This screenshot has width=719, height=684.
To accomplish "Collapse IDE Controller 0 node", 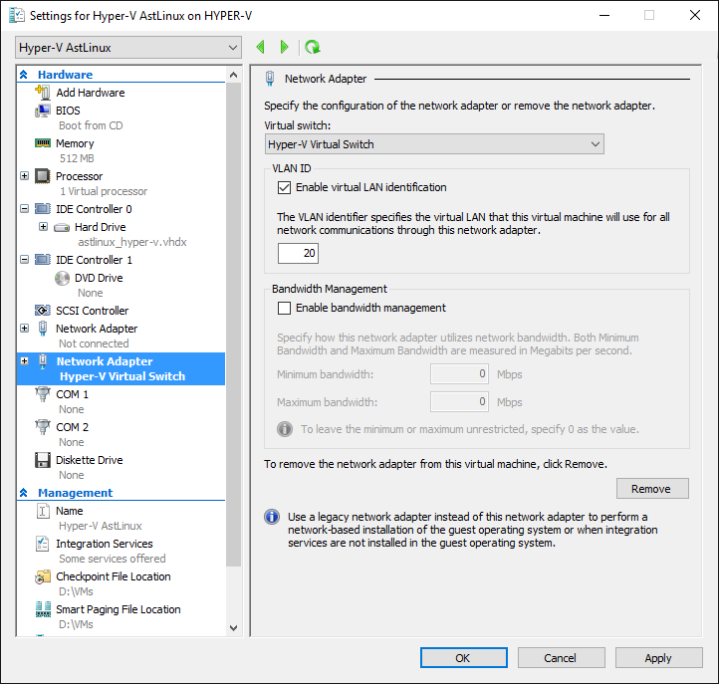I will pos(24,209).
